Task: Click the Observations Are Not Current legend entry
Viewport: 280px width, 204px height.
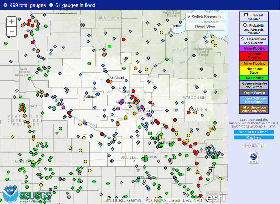Action: coord(254,85)
